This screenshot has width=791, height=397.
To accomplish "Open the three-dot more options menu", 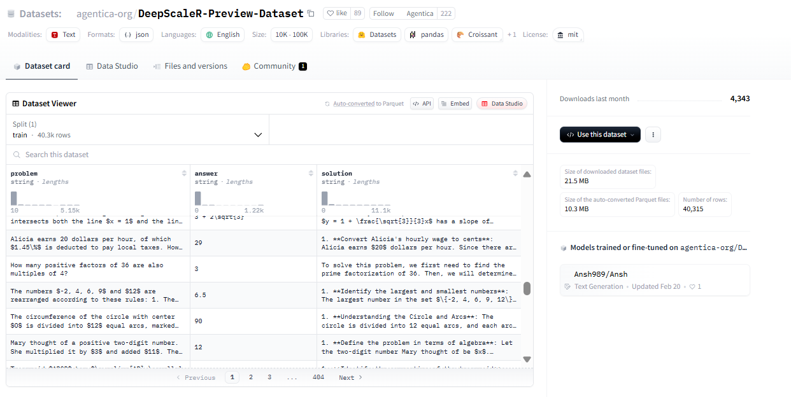I will coord(653,134).
